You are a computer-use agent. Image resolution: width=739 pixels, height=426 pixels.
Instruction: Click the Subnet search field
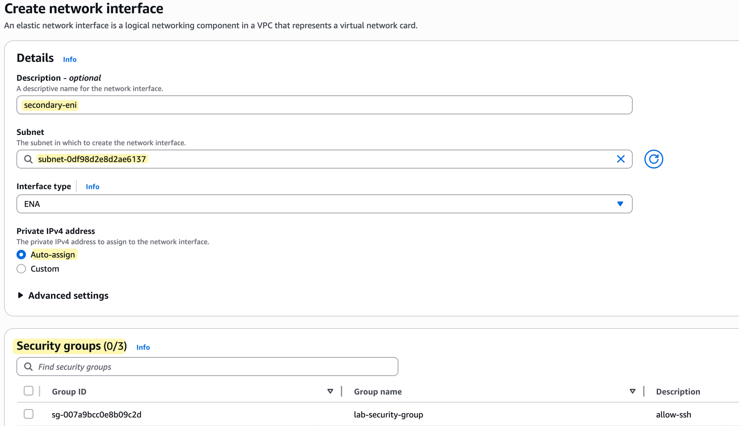pyautogui.click(x=324, y=159)
